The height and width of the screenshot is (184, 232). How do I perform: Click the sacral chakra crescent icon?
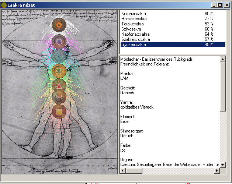tap(59, 97)
